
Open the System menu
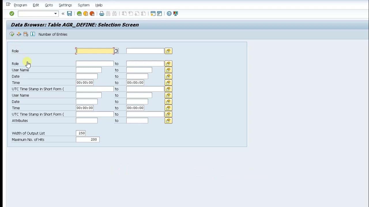click(84, 5)
